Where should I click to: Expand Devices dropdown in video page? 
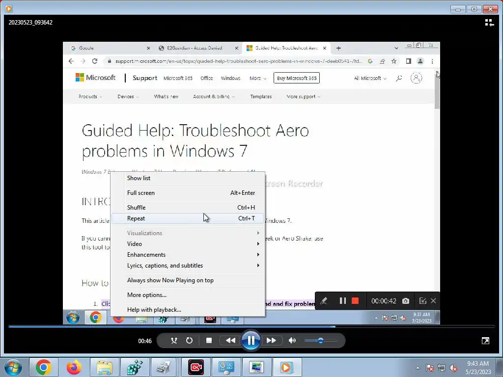point(128,97)
